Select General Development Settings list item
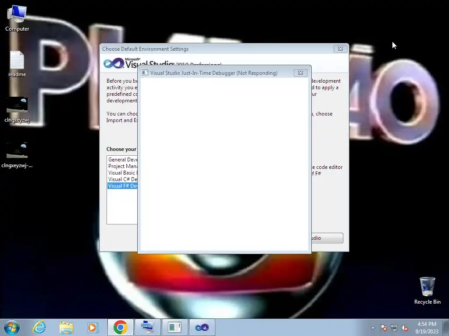Screen dimensions: 449x336 pyautogui.click(x=123, y=160)
